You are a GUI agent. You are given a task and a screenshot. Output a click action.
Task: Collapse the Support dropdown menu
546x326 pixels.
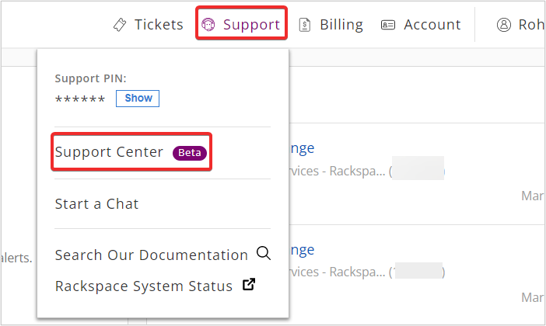tap(241, 25)
